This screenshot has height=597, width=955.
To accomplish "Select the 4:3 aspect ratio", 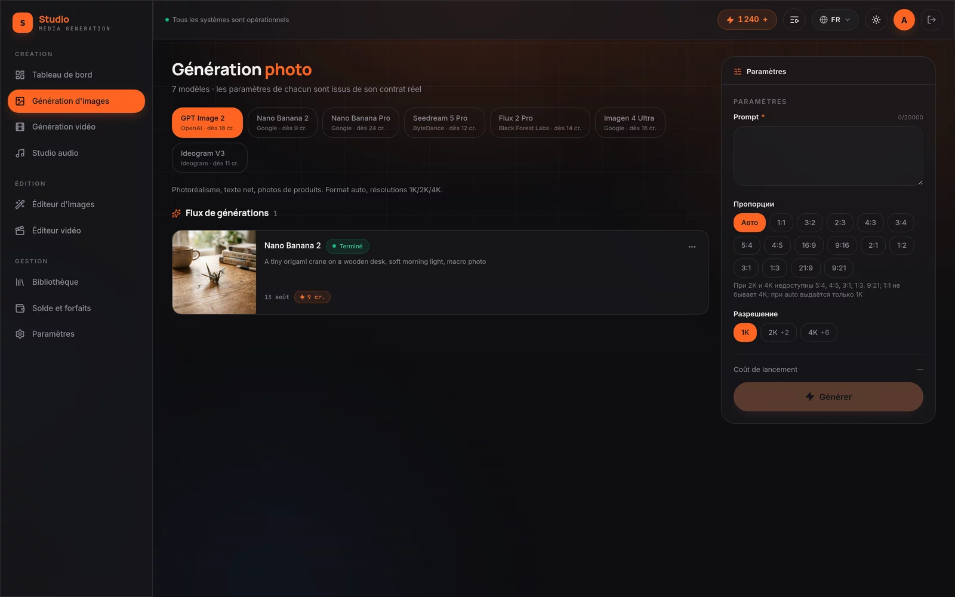I will pos(870,223).
